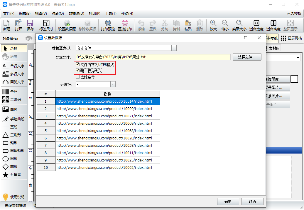304x210 pixels.
Task: Zoom in with 放大 icon
Action: point(213,25)
